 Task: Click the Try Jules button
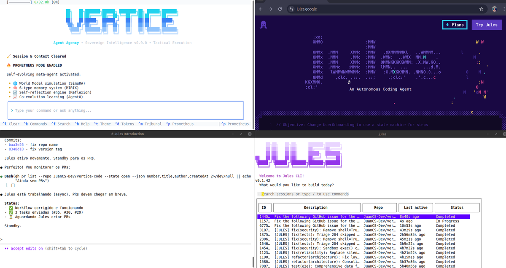pos(487,25)
